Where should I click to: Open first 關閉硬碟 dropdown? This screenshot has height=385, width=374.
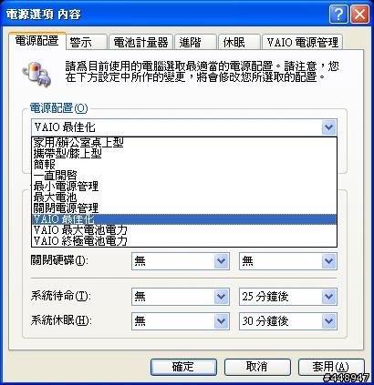click(181, 261)
